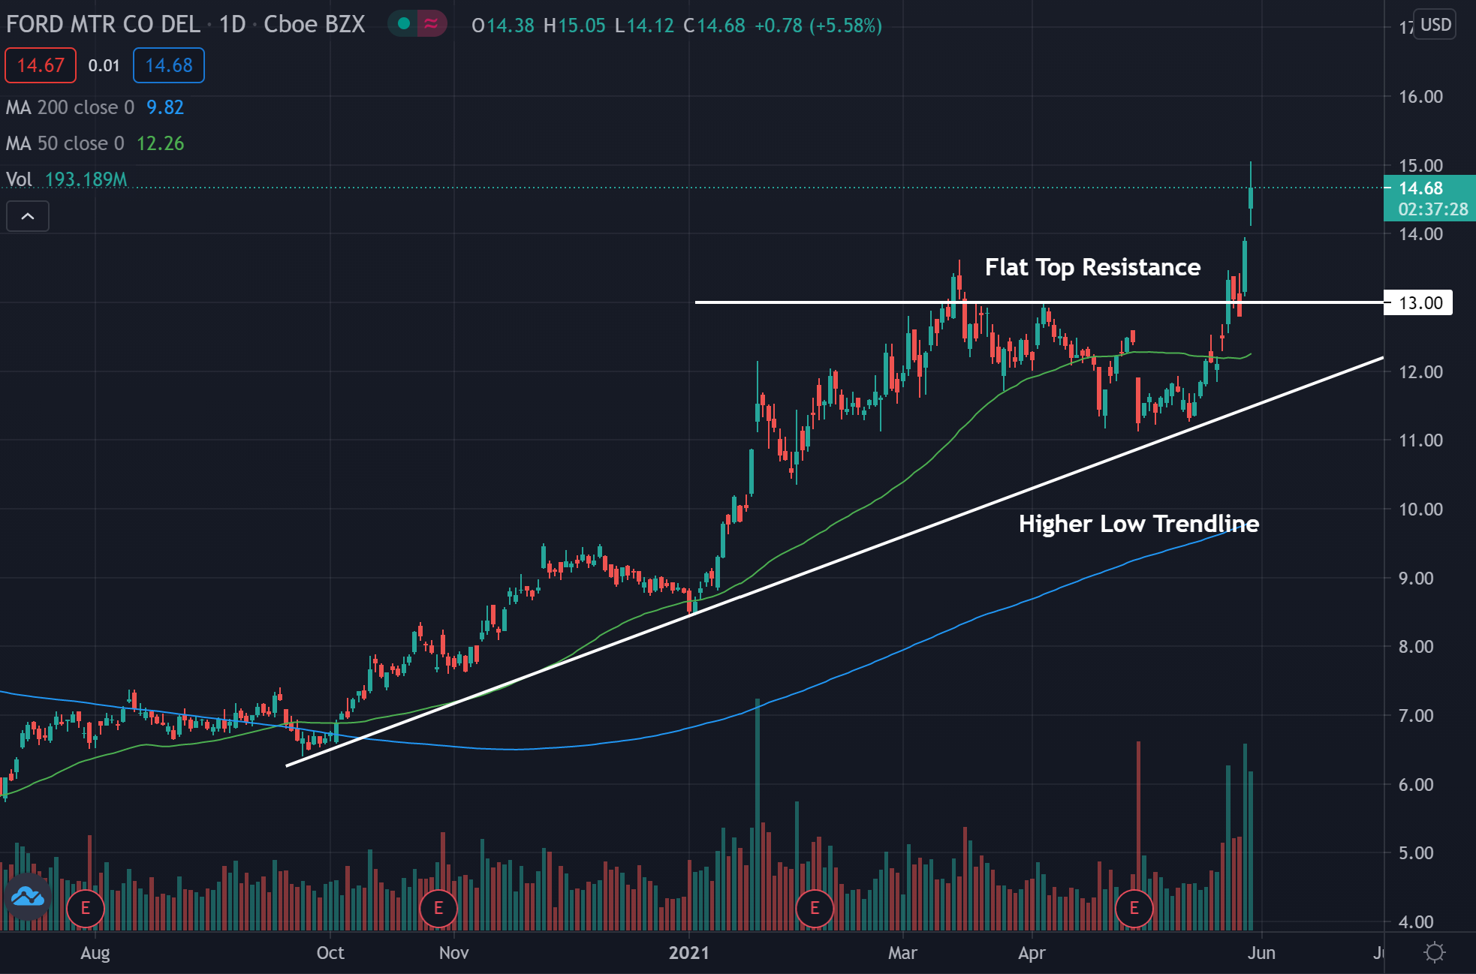The height and width of the screenshot is (974, 1476).
Task: Click the 0.01 spread value
Action: pos(104,65)
